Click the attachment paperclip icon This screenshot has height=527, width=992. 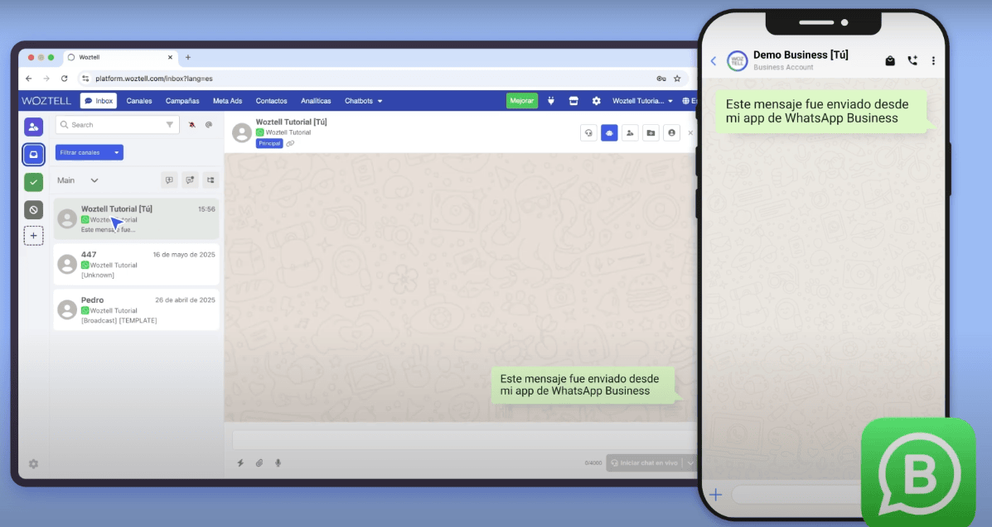point(259,463)
